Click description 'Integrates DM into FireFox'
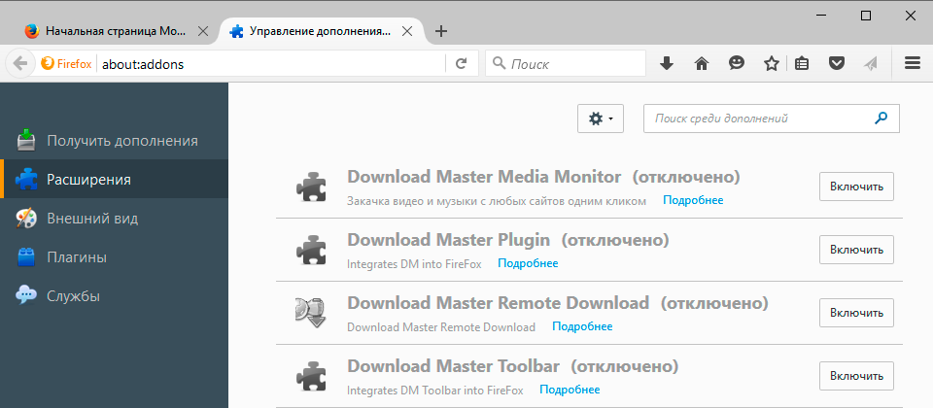This screenshot has height=408, width=933. 414,263
